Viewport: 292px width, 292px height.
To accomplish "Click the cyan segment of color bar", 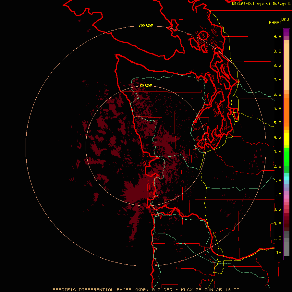I will point(286,178).
